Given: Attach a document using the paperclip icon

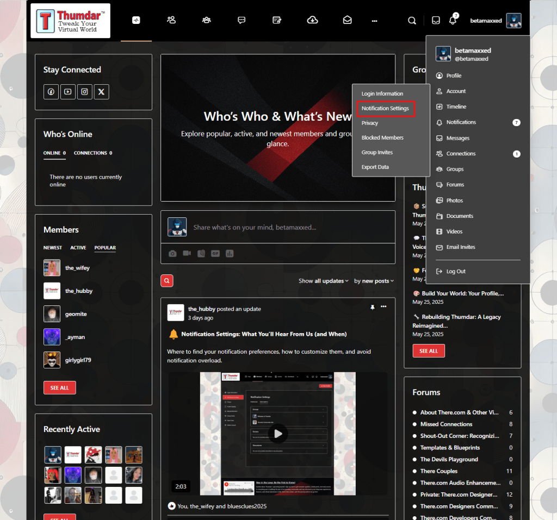Looking at the screenshot, I should point(201,253).
